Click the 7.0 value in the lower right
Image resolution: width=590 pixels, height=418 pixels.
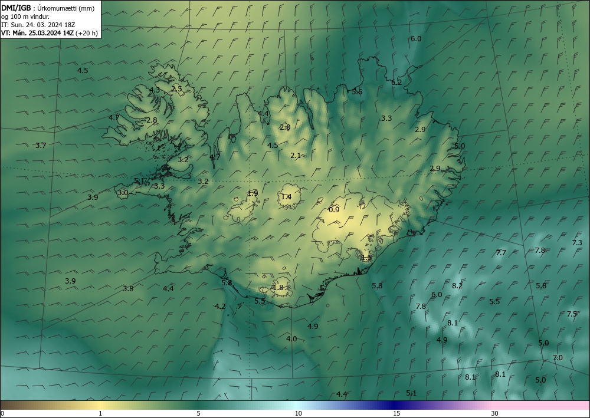(x=558, y=357)
